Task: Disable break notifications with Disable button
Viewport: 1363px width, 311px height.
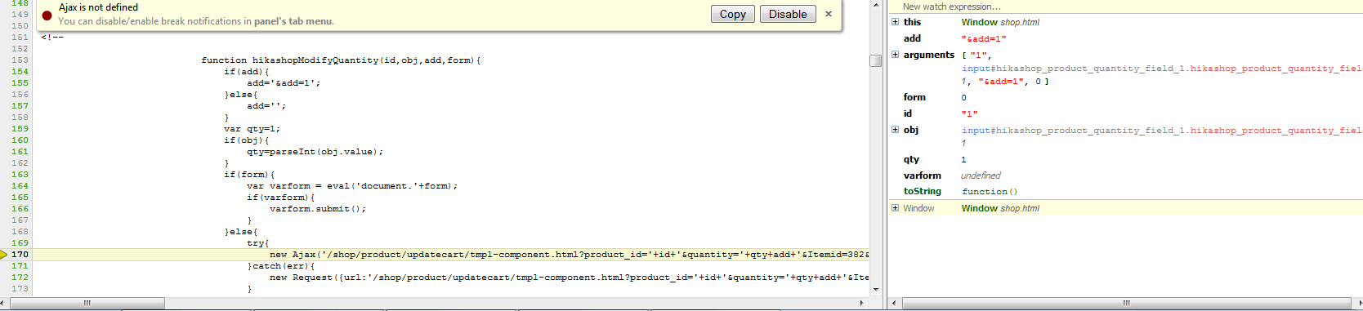Action: [x=788, y=14]
